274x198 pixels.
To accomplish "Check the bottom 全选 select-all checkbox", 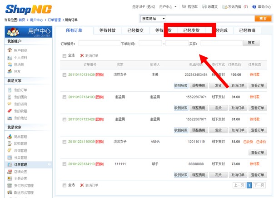I will (x=65, y=185).
